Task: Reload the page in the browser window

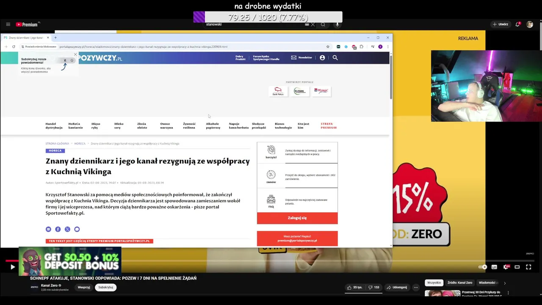Action: pyautogui.click(x=14, y=47)
